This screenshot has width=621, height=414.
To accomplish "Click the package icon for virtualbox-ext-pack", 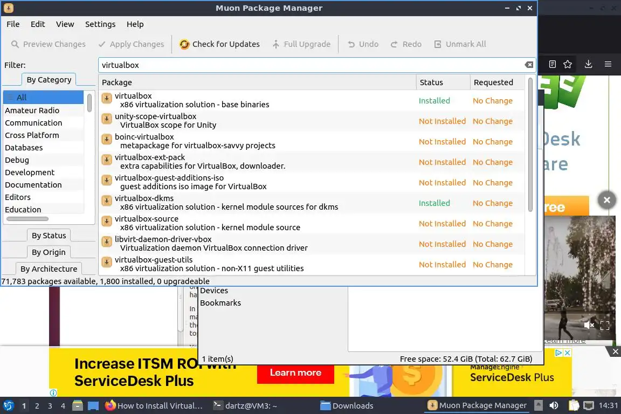I will coord(107,160).
